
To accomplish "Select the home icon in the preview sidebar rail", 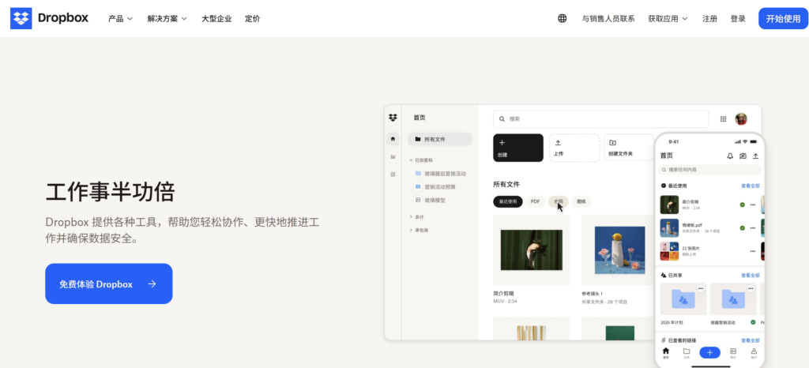I will click(x=393, y=139).
